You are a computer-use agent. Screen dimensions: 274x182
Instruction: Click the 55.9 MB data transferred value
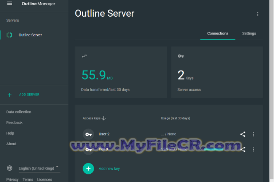(97, 75)
